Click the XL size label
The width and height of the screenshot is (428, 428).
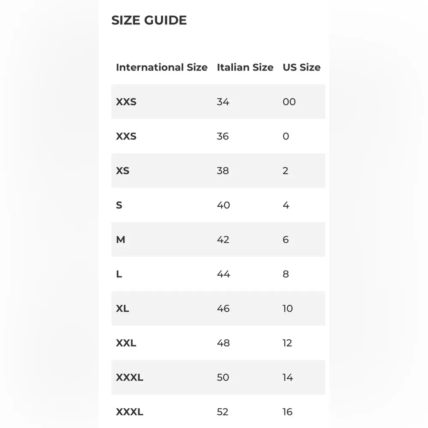click(x=122, y=309)
